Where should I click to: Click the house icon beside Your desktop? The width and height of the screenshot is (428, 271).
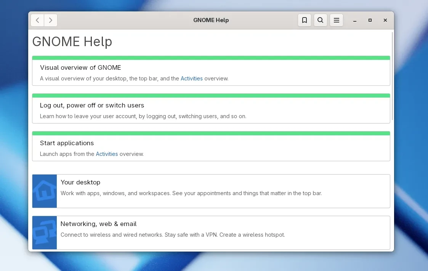[45, 191]
